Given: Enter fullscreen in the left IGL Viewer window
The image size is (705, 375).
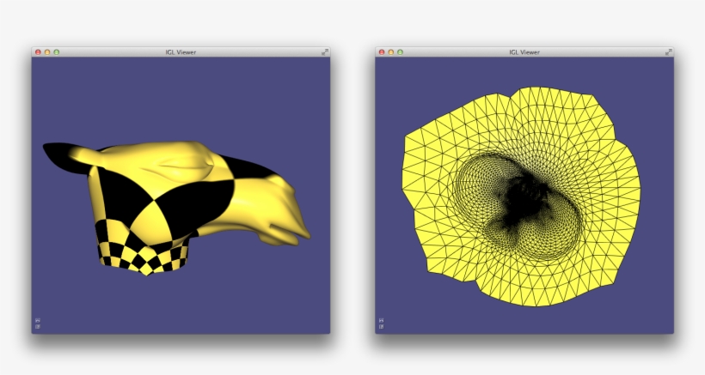Looking at the screenshot, I should [325, 52].
